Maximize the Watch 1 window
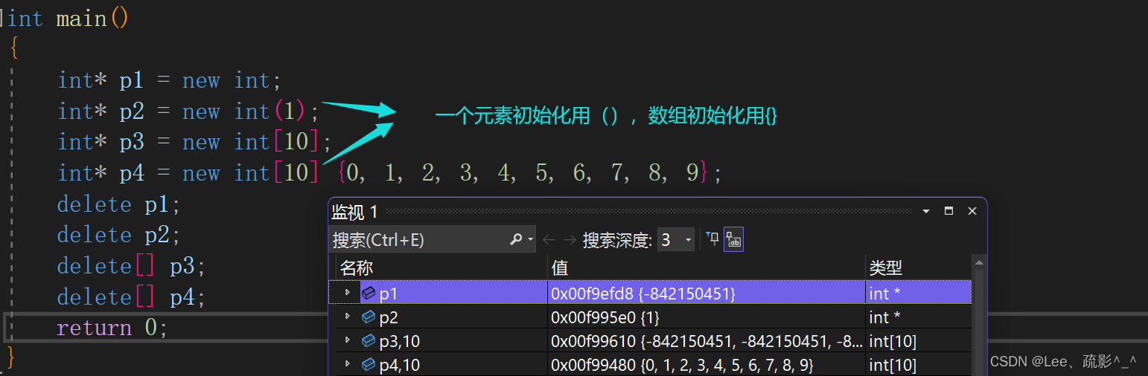The height and width of the screenshot is (376, 1148). click(948, 212)
